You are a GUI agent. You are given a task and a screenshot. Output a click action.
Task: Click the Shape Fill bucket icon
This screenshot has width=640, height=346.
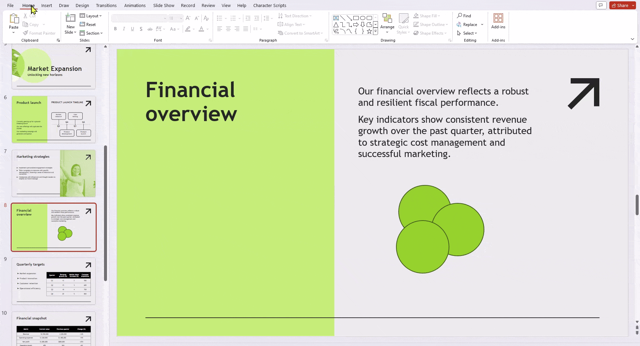tap(416, 16)
